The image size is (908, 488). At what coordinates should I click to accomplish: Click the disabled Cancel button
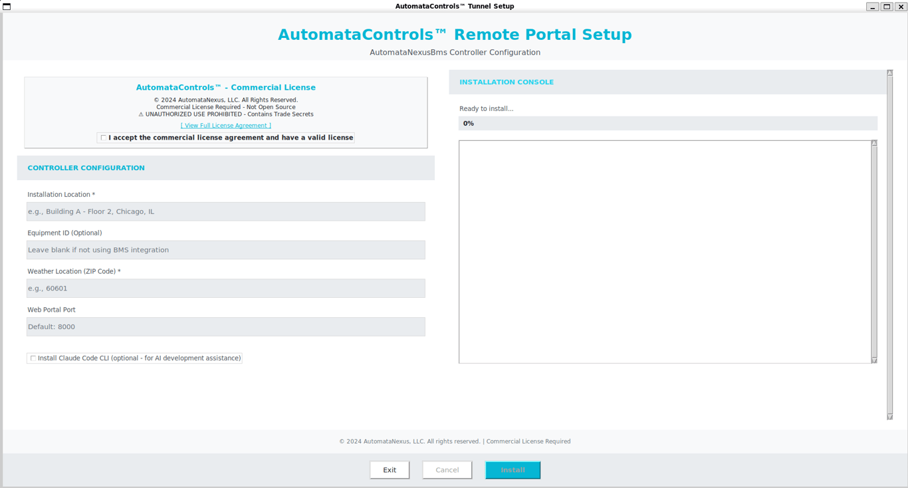pos(447,470)
